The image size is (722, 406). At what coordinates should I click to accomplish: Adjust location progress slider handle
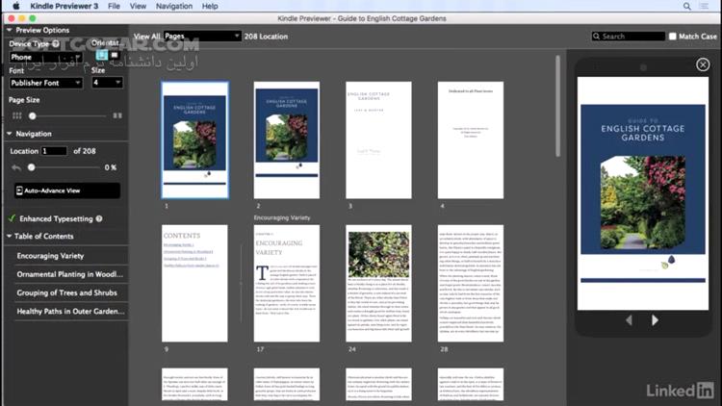[x=32, y=167]
